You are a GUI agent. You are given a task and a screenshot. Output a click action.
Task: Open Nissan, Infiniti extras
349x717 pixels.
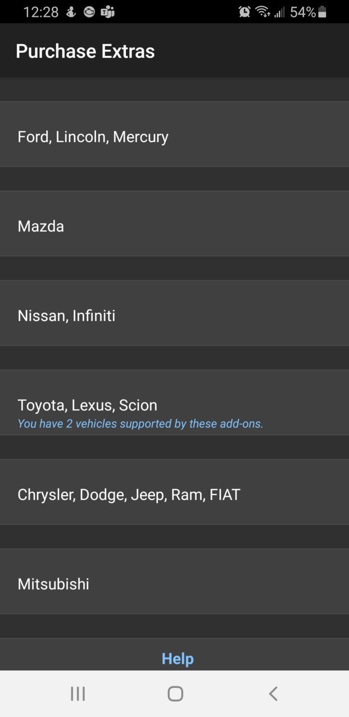pyautogui.click(x=174, y=313)
